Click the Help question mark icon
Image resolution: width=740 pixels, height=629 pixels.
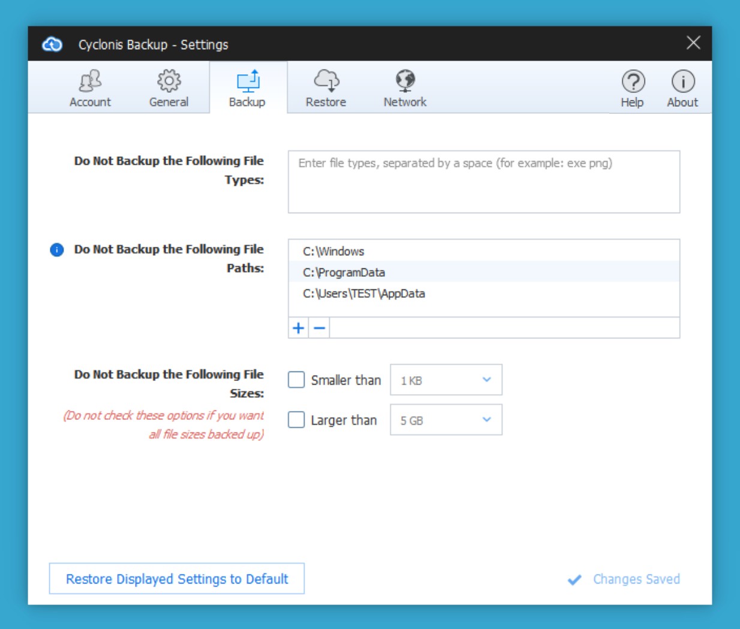click(x=633, y=82)
